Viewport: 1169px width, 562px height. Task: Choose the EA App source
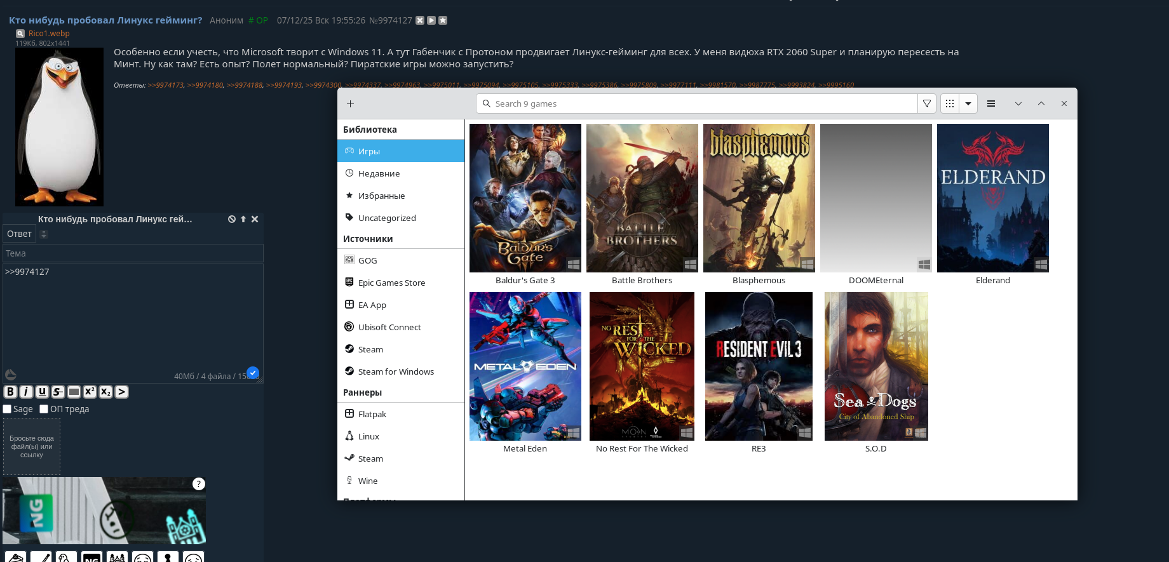coord(401,305)
